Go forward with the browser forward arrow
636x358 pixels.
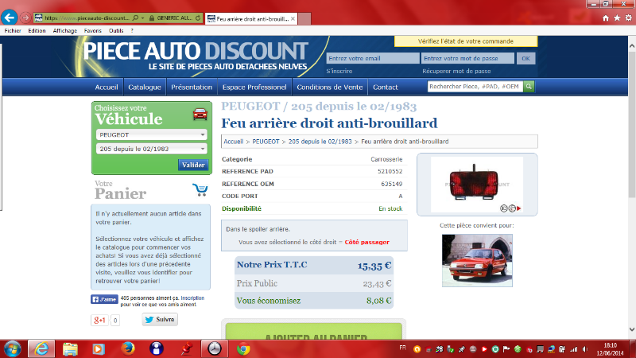click(25, 18)
